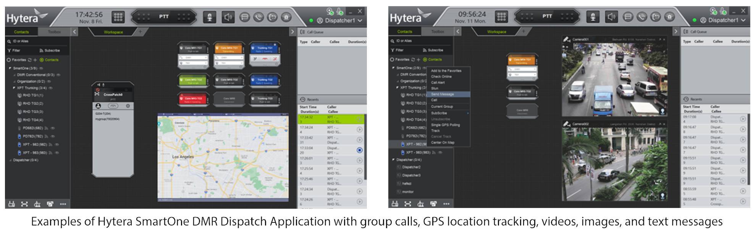Screen dimensions: 756x235
Task: Select Favorites radio button in left screenshot
Action: pos(8,60)
